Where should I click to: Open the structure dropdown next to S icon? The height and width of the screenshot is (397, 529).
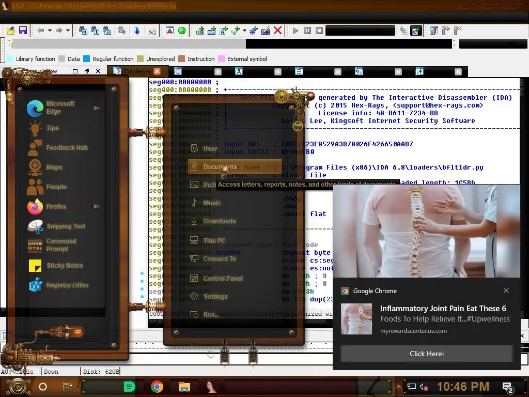(x=244, y=30)
